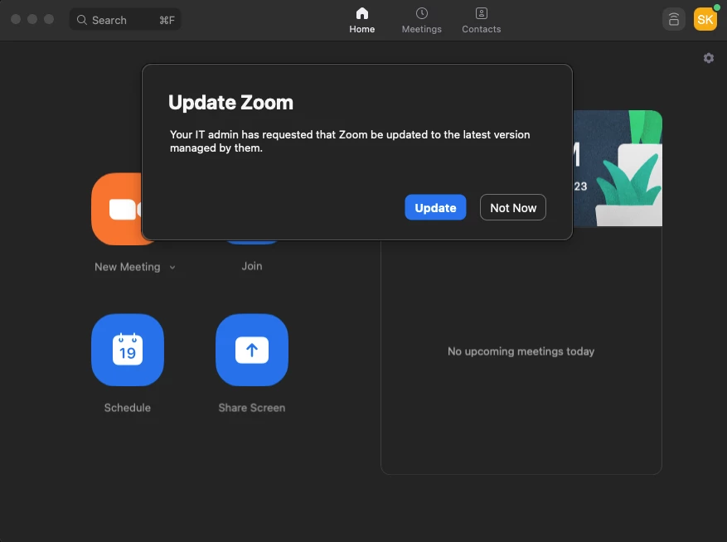Viewport: 727px width, 542px height.
Task: Click the Zoom Rooms pairing icon
Action: coord(673,19)
